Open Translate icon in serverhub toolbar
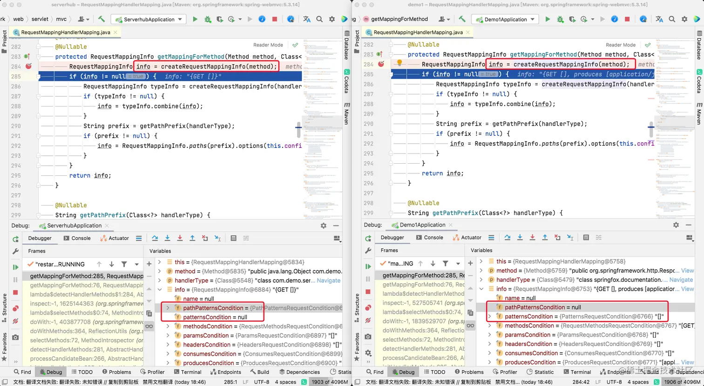The image size is (704, 386). click(306, 19)
